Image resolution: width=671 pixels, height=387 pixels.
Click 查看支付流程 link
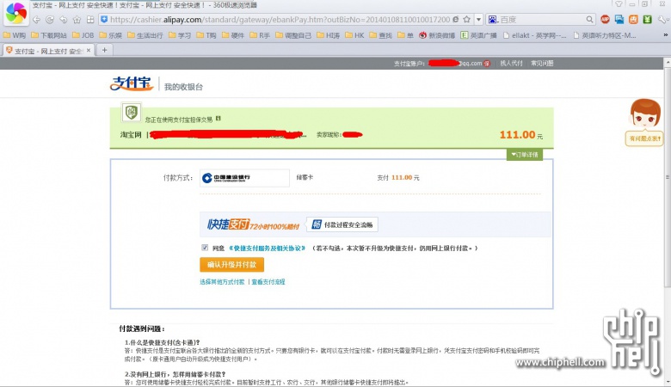[x=268, y=282]
